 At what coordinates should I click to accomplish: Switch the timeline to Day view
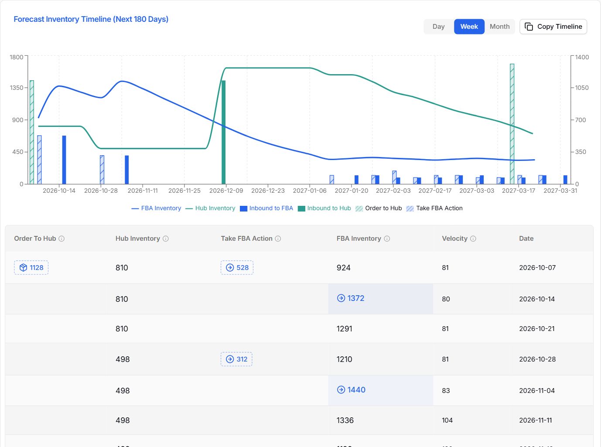click(439, 27)
